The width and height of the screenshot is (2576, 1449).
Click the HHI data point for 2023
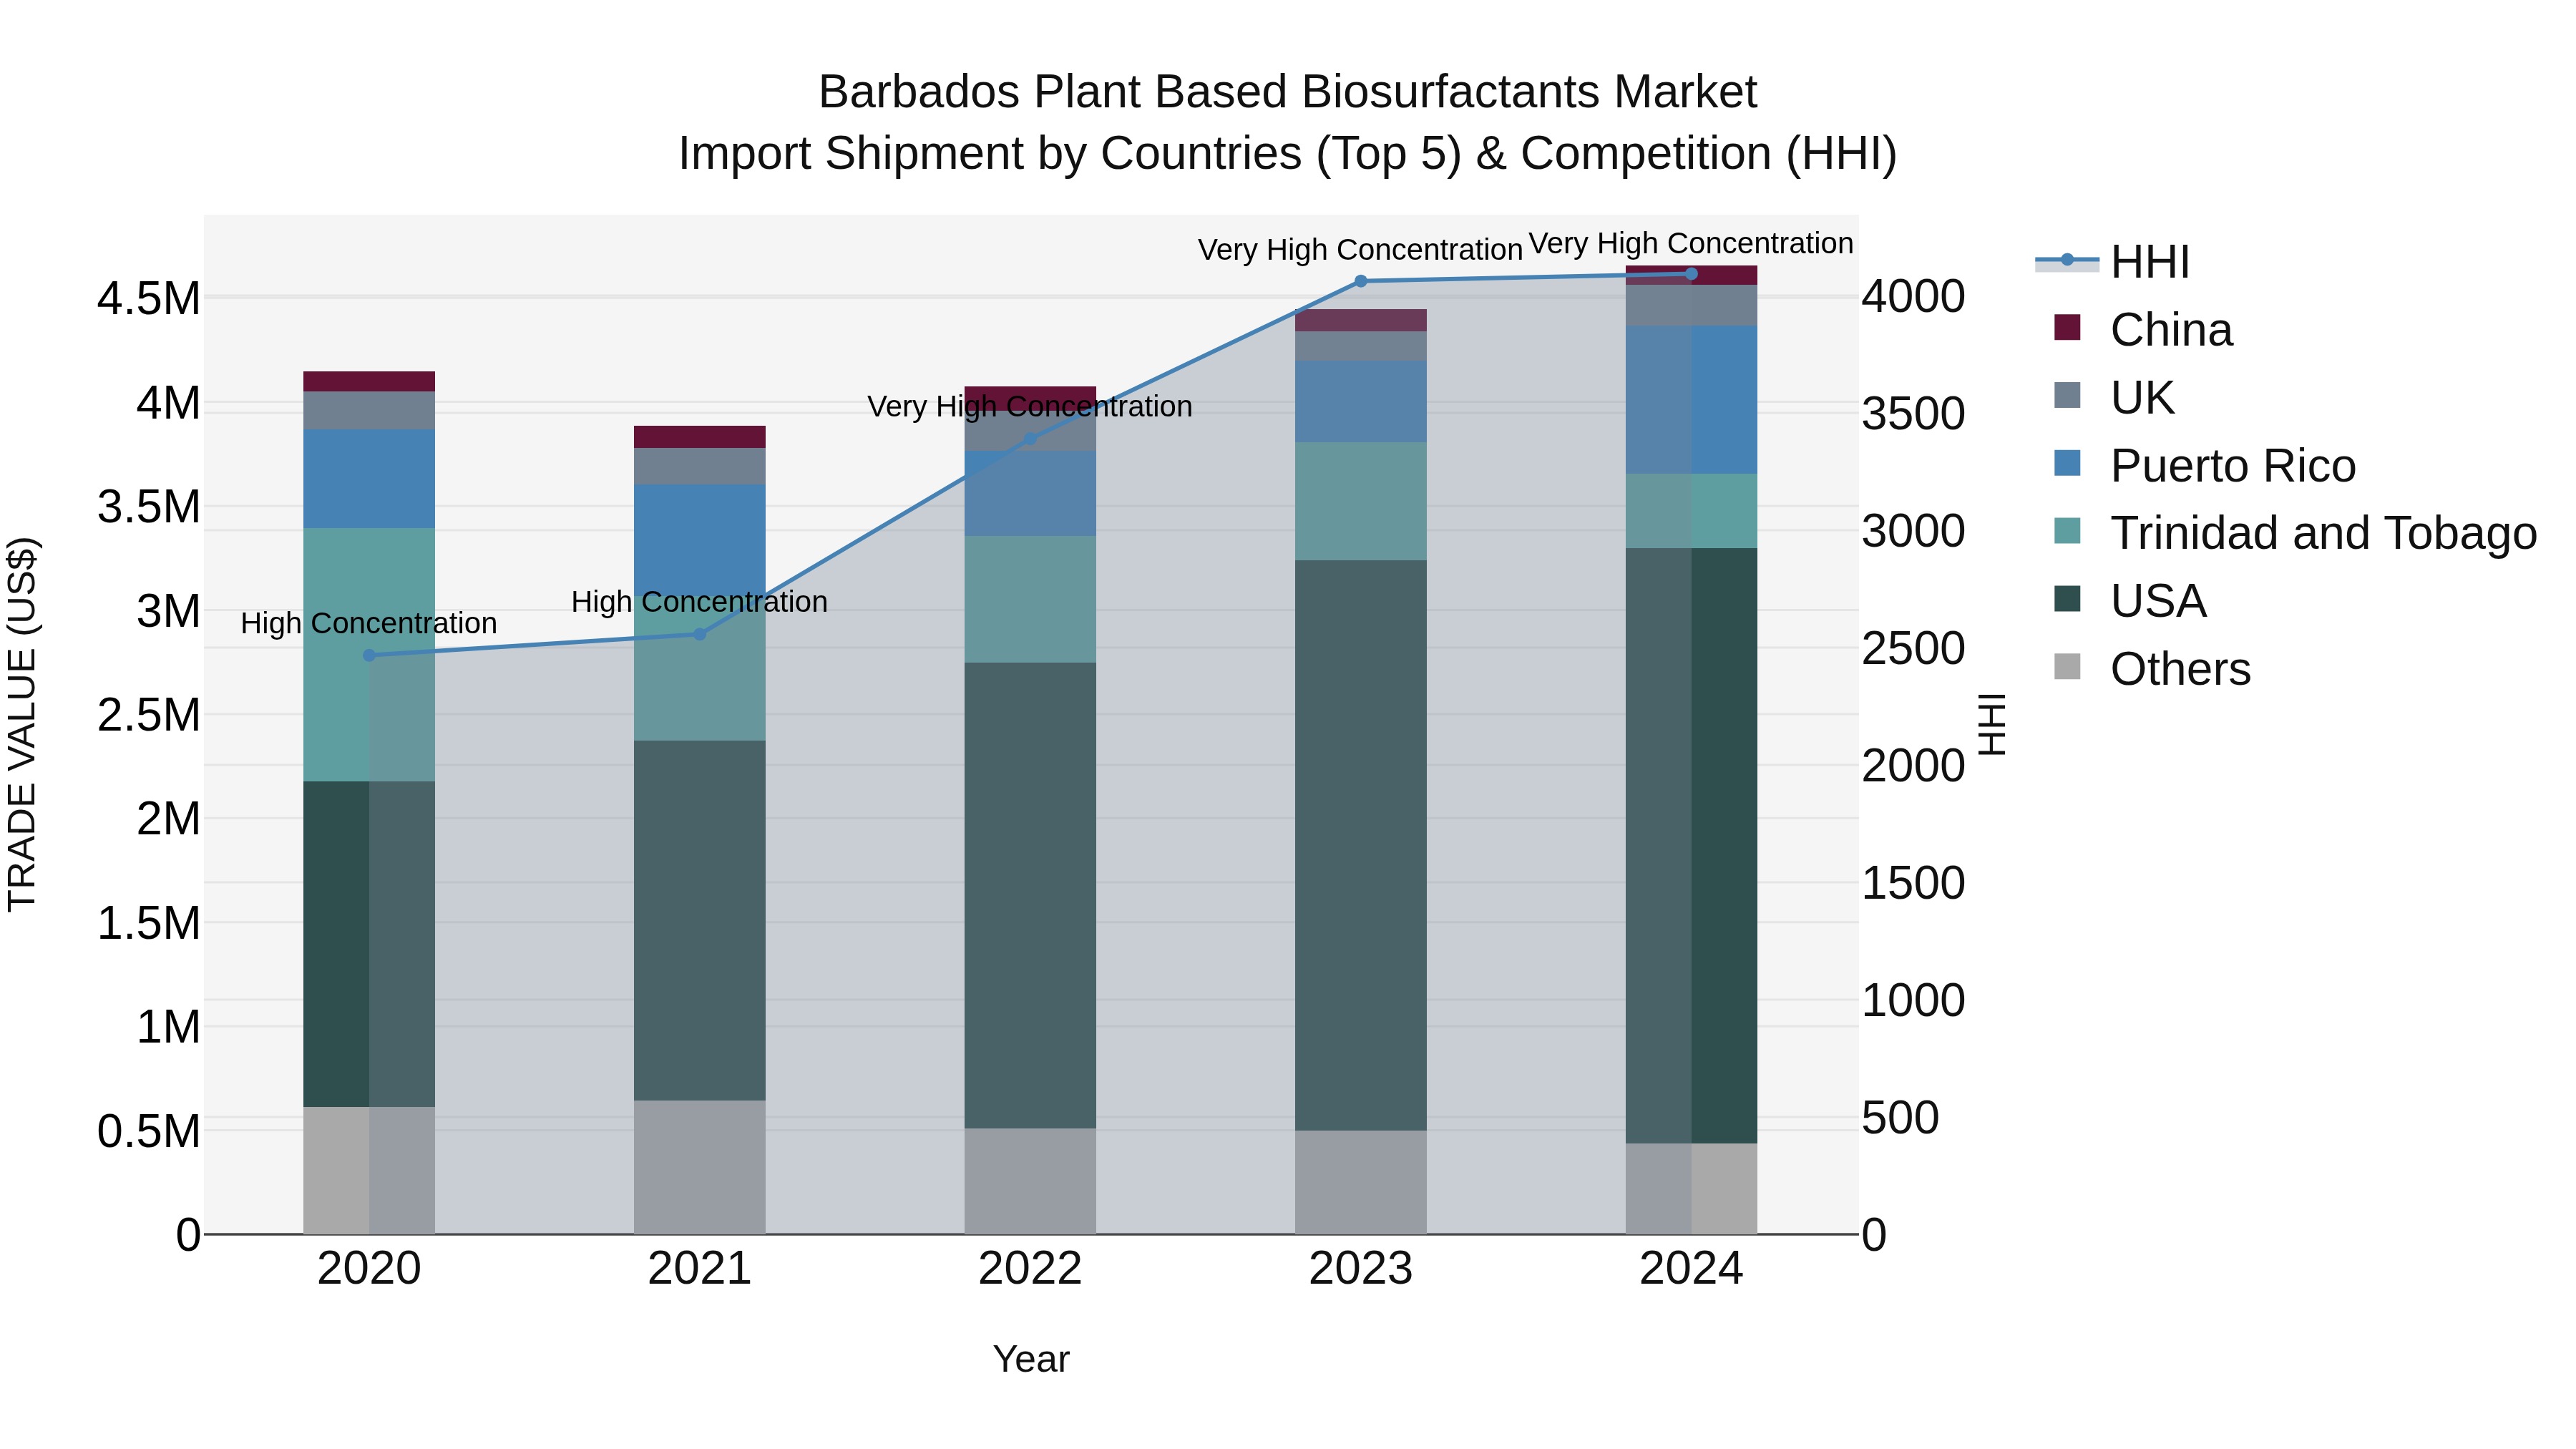click(1361, 282)
